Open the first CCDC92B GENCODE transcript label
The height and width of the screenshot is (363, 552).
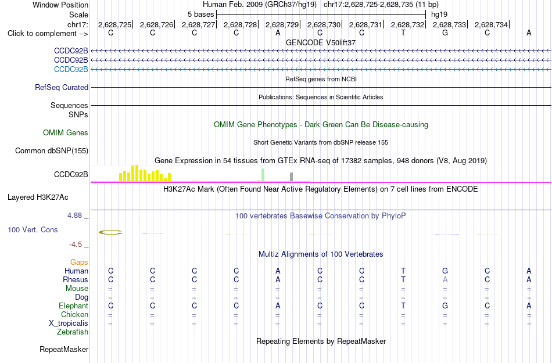tap(71, 51)
